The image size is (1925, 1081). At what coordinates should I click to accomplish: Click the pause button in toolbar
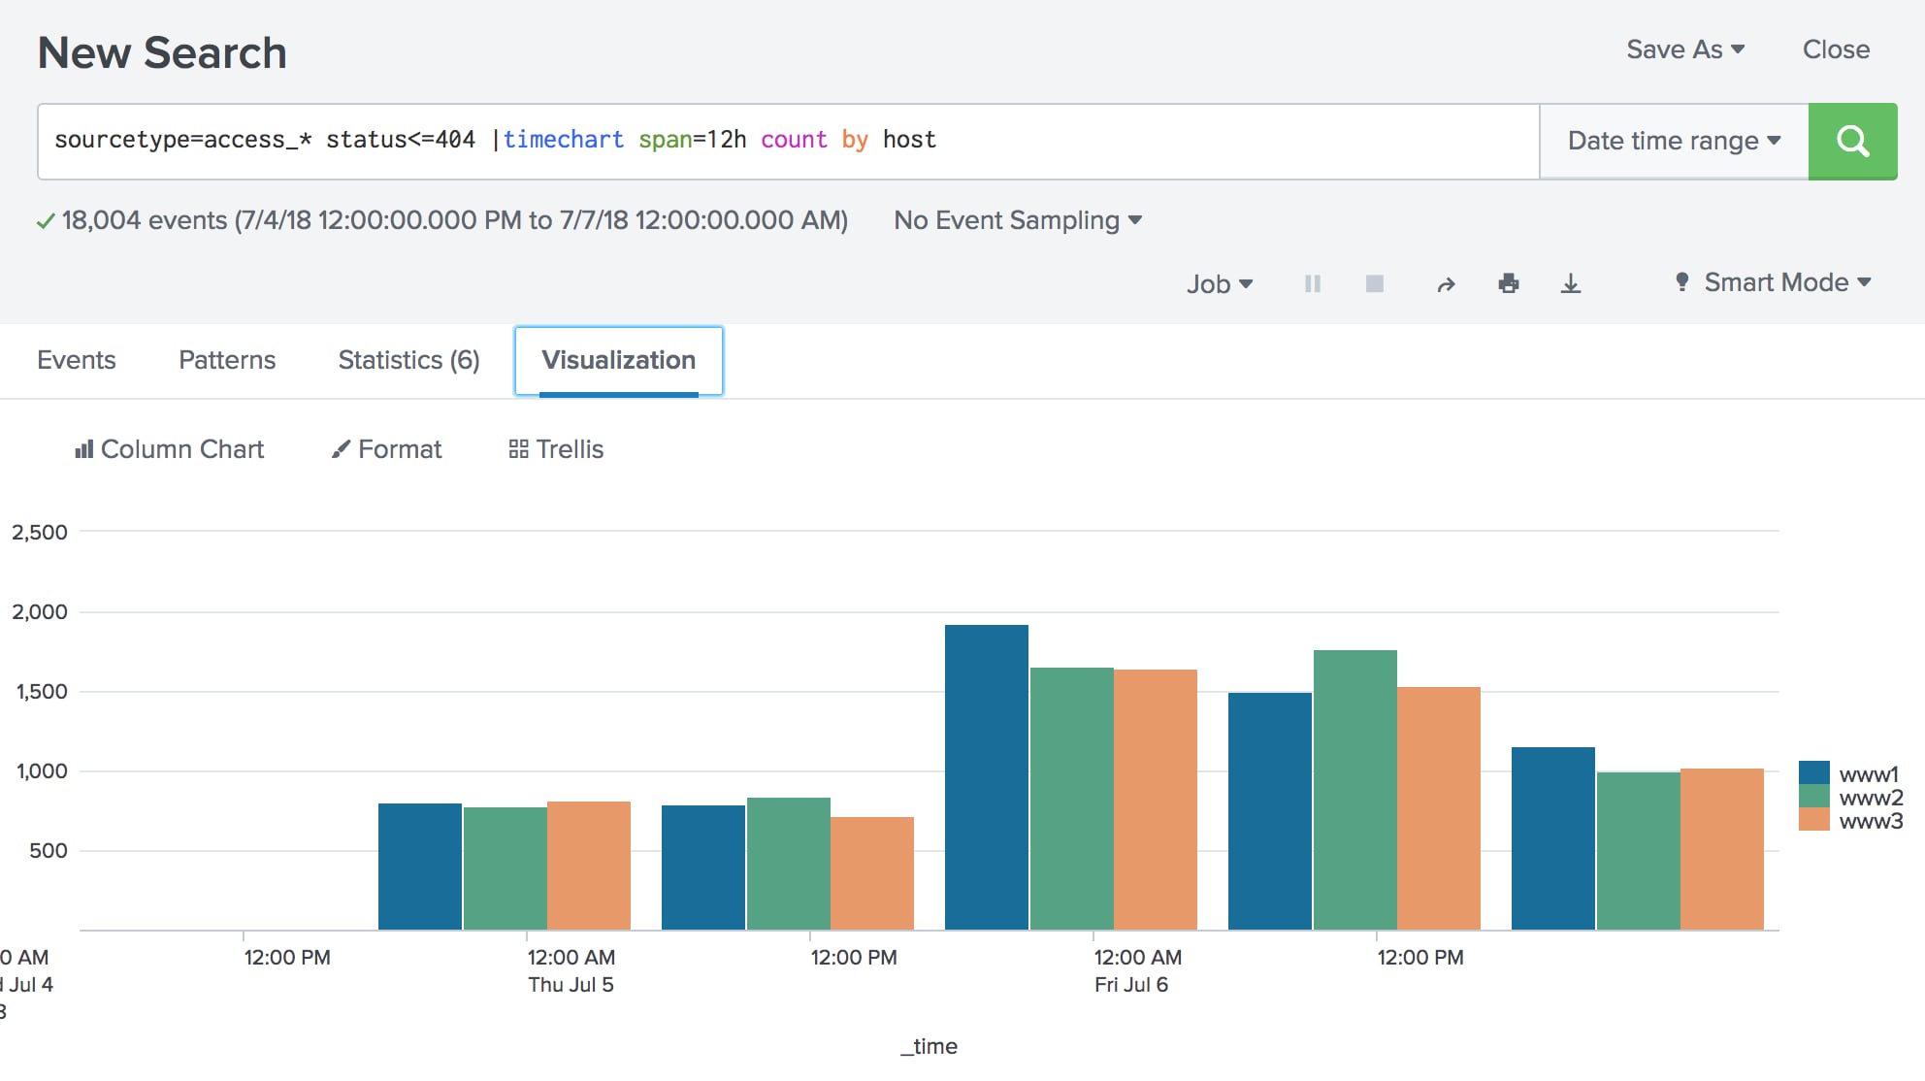[x=1313, y=281]
